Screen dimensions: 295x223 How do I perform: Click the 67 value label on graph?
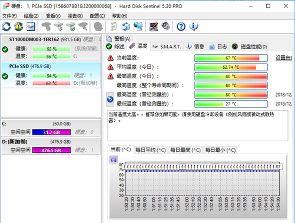278,167
